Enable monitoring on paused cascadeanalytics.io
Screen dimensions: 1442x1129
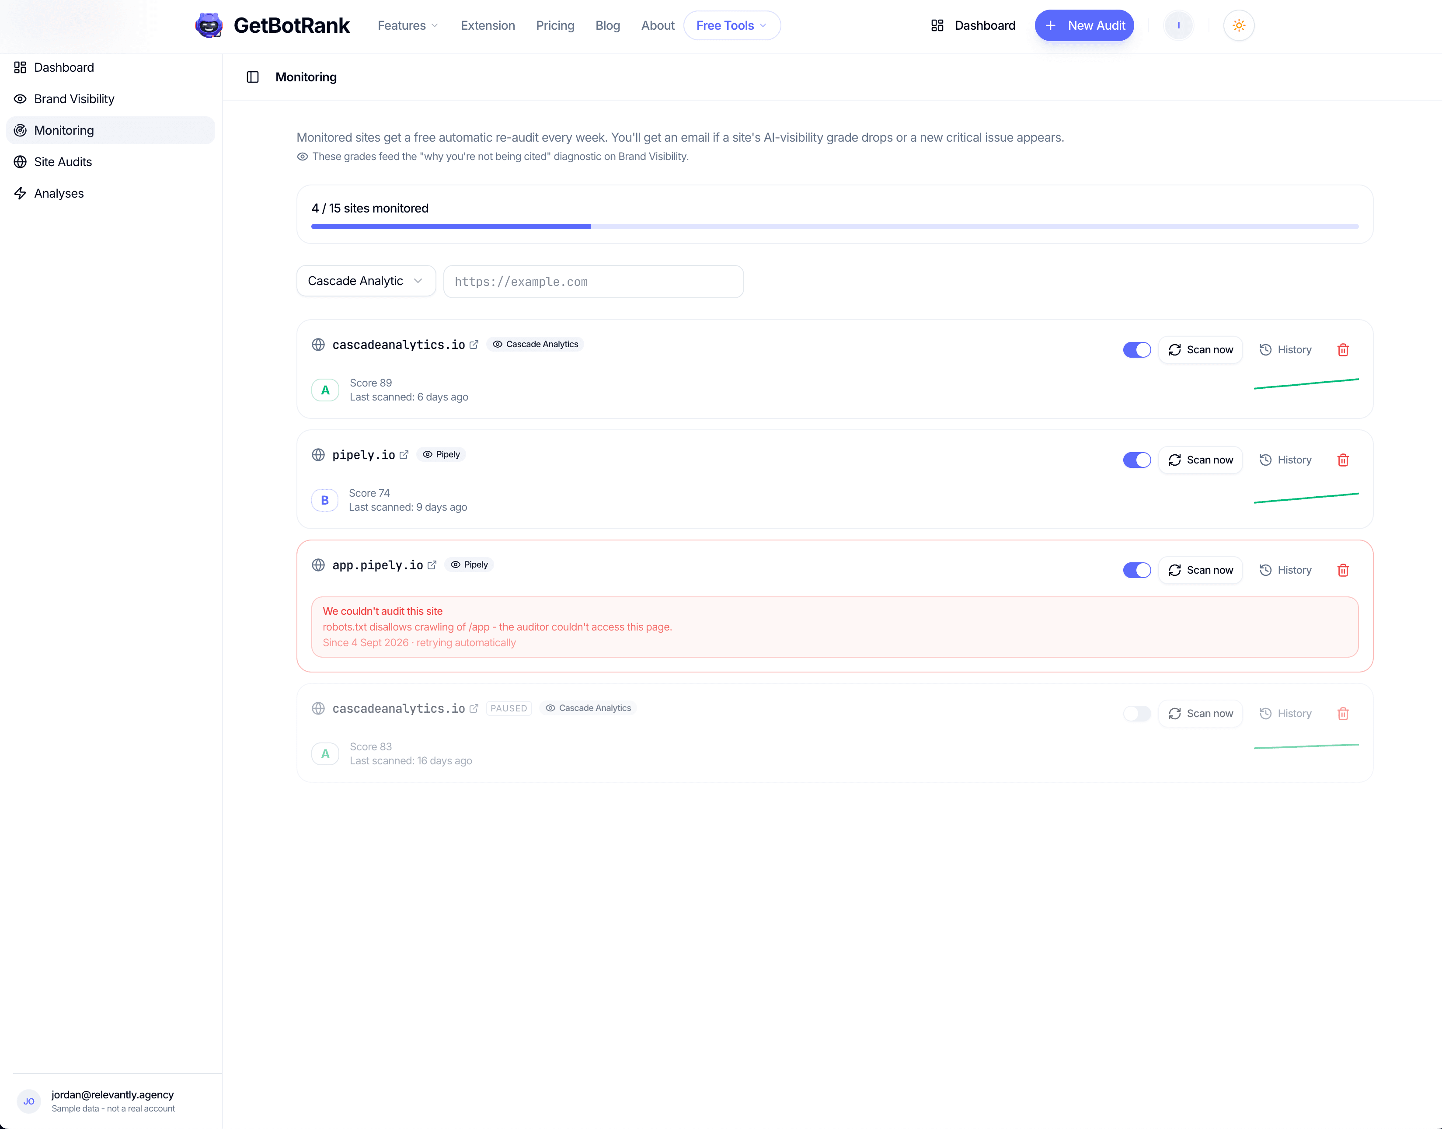pos(1137,713)
